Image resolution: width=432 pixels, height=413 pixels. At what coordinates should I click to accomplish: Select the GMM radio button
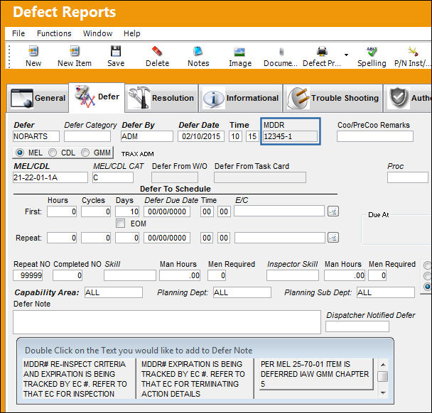85,153
